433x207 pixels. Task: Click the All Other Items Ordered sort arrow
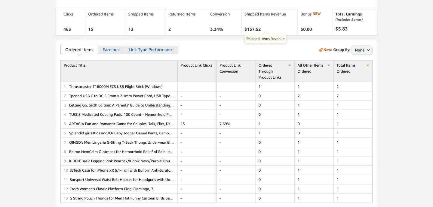[x=329, y=65]
